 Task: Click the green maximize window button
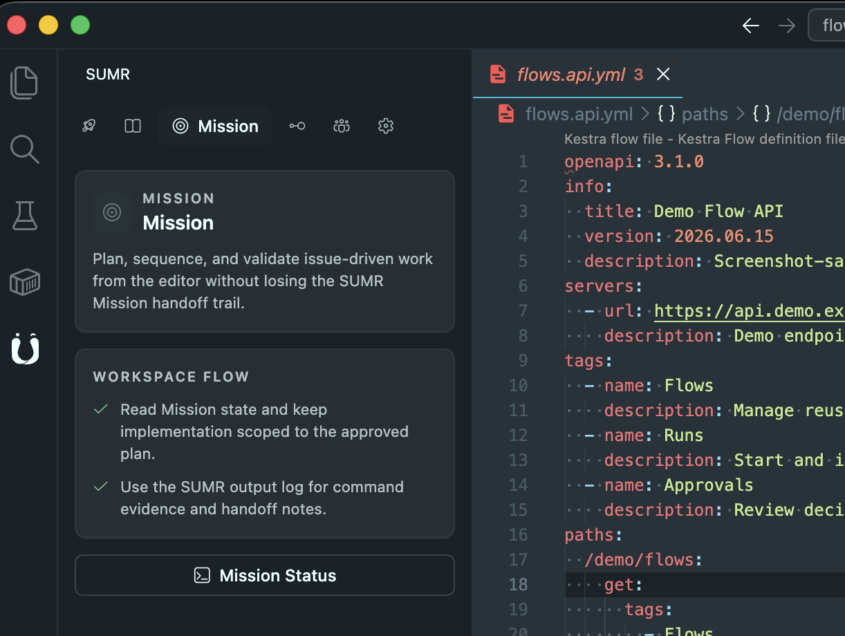pos(80,25)
